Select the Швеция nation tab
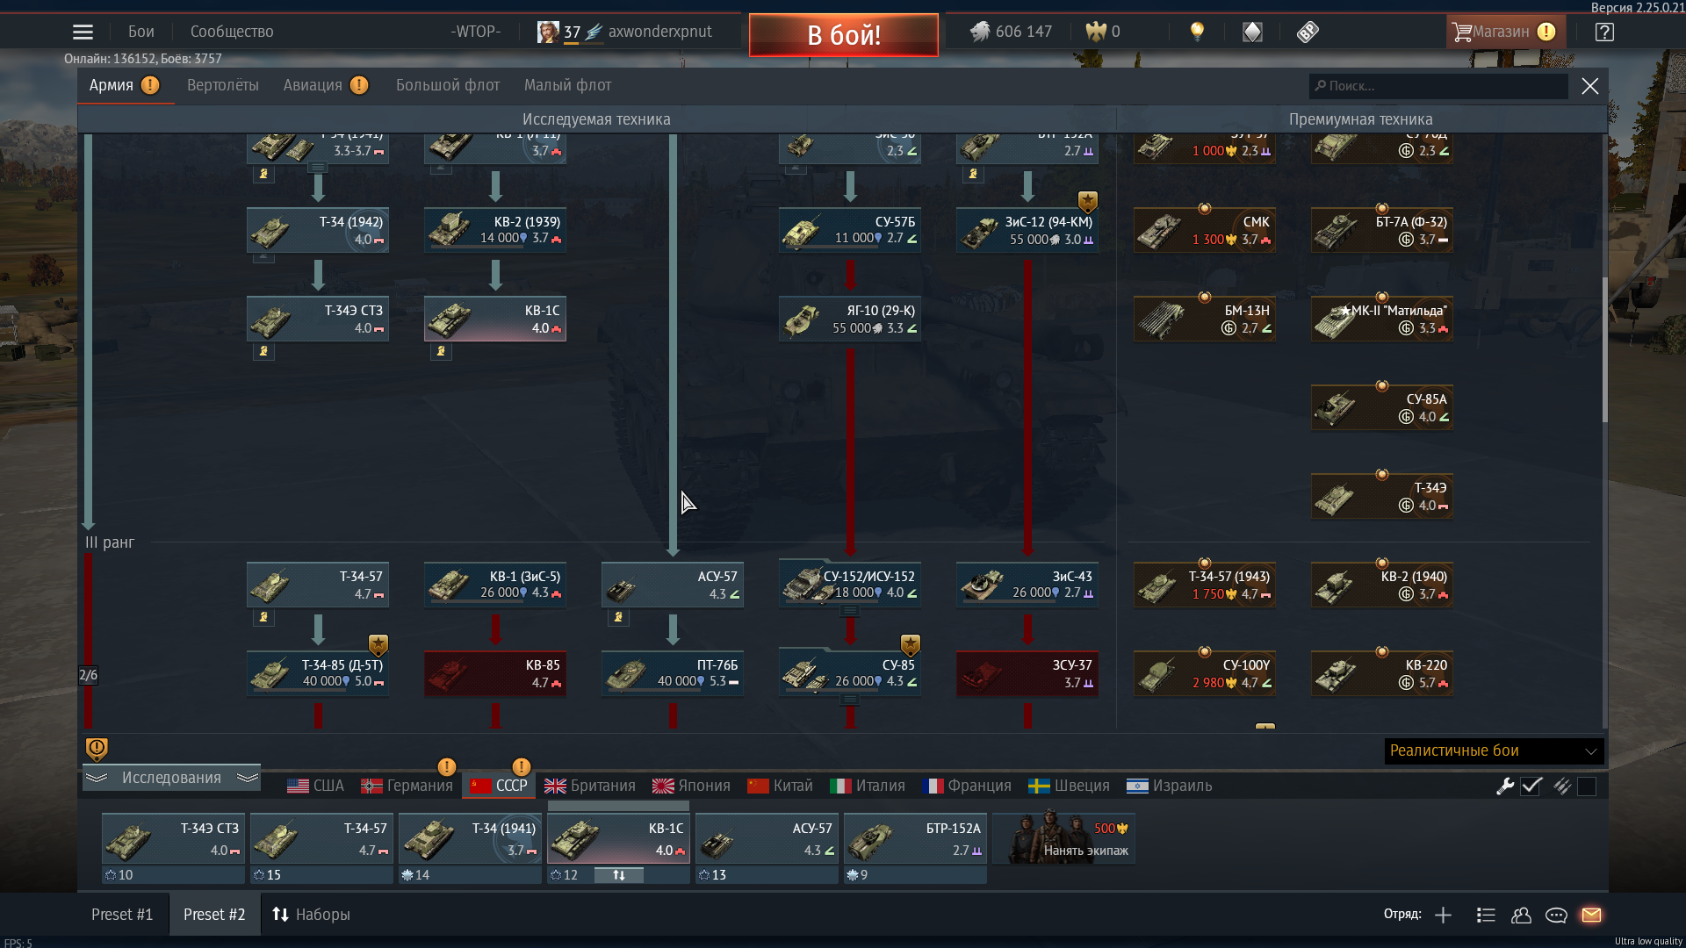The image size is (1686, 948). pyautogui.click(x=1070, y=786)
